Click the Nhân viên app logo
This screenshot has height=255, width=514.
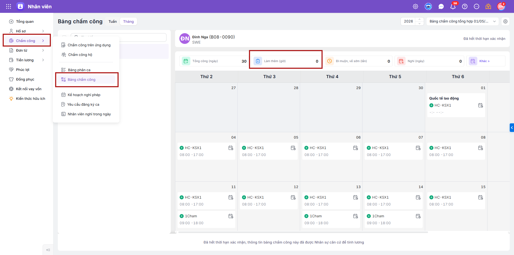(x=20, y=6)
